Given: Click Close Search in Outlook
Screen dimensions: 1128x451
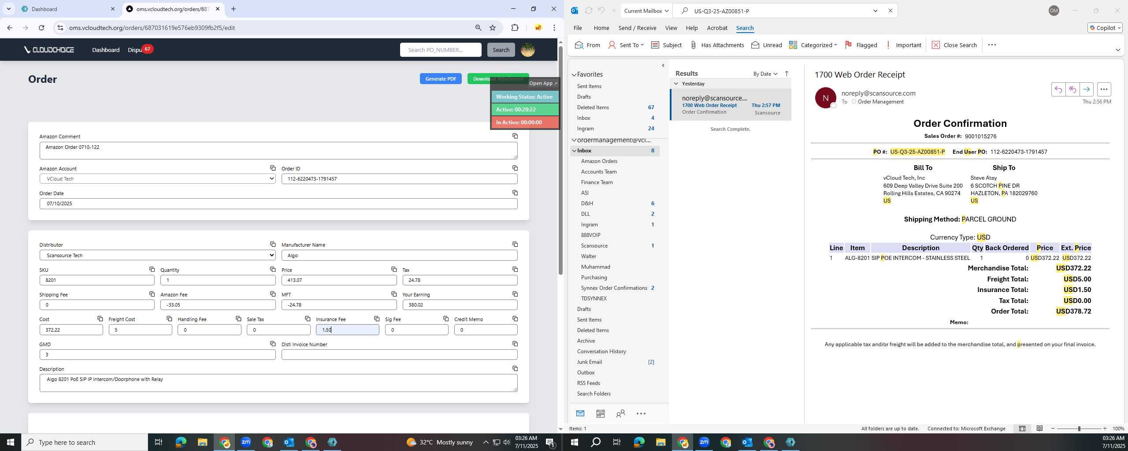Looking at the screenshot, I should tap(955, 45).
